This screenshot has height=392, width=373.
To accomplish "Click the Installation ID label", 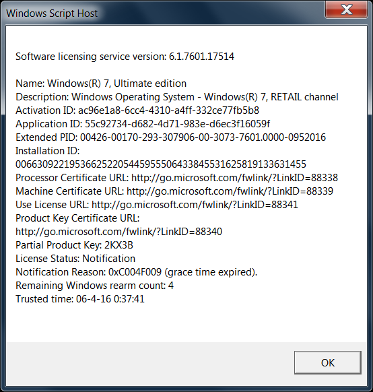I will [48, 151].
